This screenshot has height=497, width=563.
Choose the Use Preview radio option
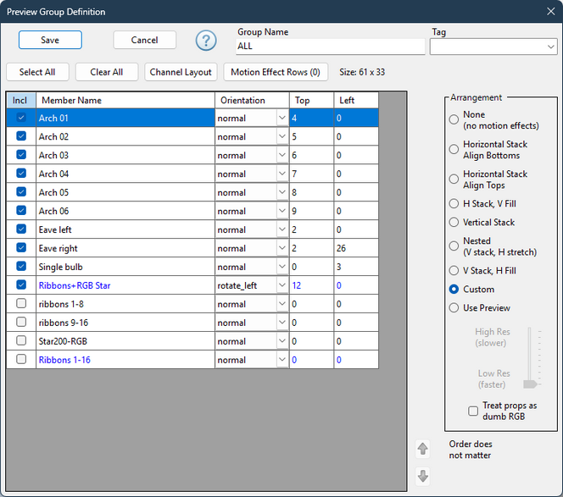[454, 307]
